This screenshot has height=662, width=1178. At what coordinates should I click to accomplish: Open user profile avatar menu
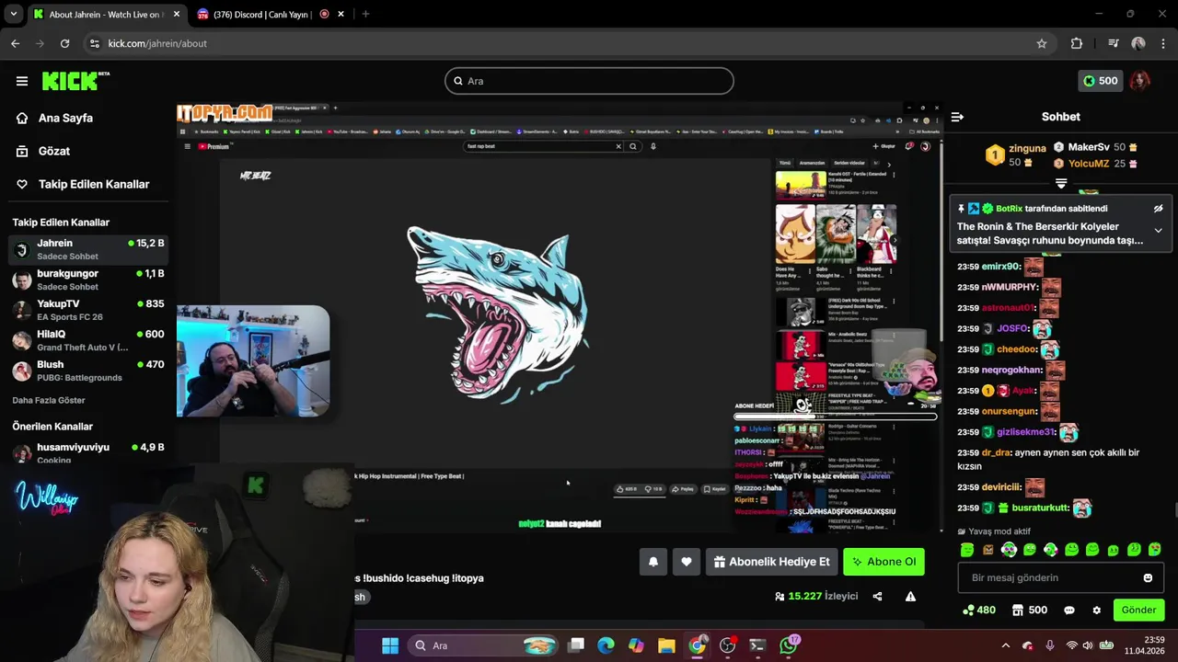click(1139, 81)
